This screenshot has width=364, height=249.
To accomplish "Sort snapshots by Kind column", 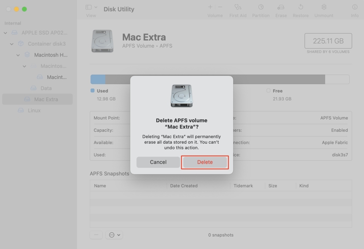I will click(303, 186).
